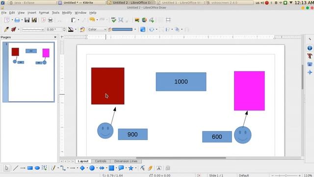This screenshot has width=314, height=177.
Task: Click the blue fill color swatch
Action: (x=122, y=29)
